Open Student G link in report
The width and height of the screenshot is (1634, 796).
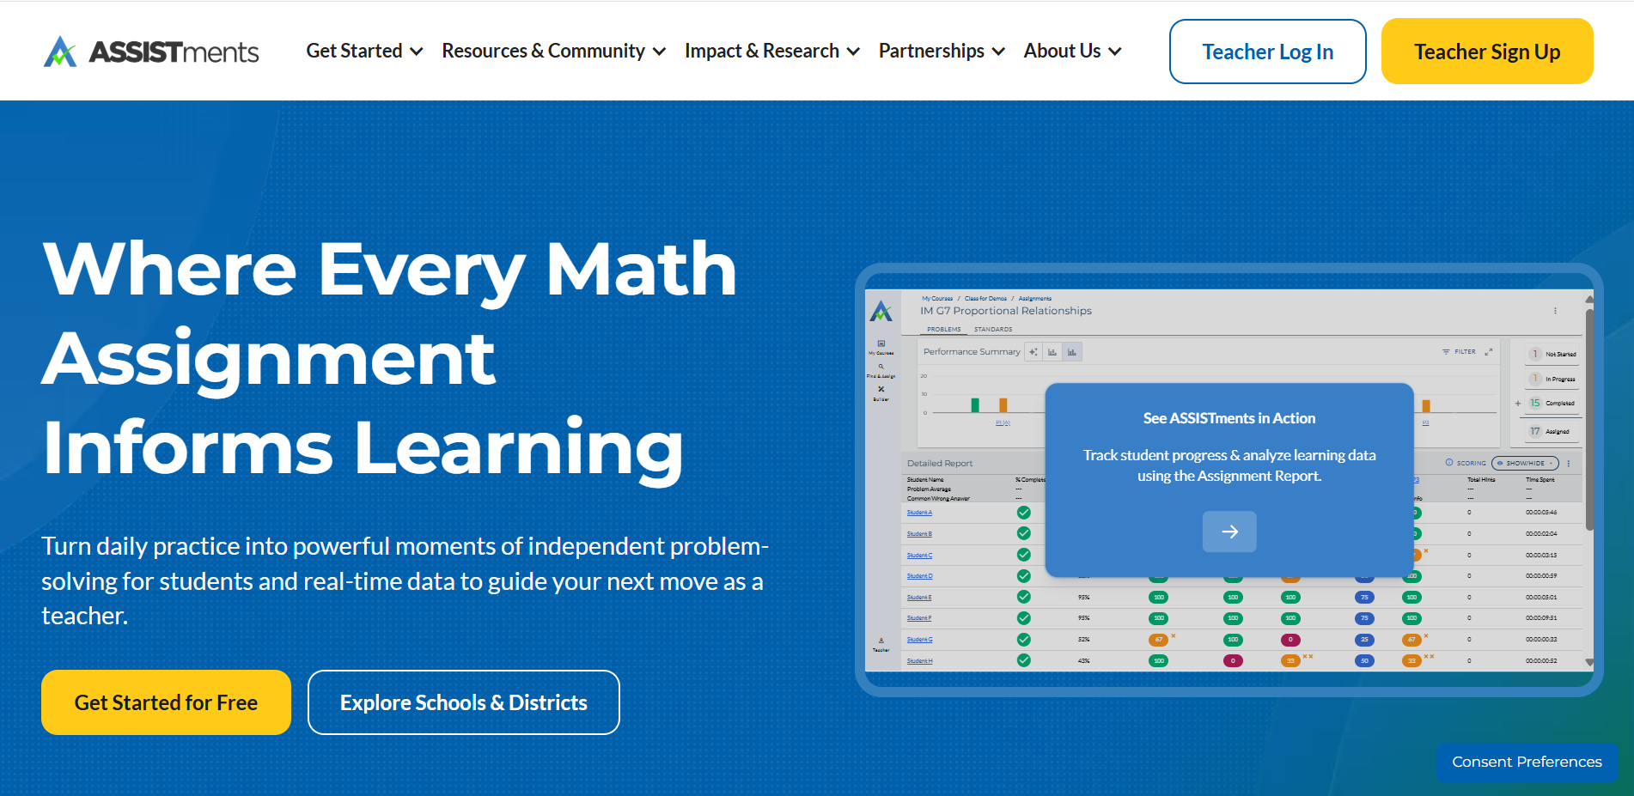919,640
